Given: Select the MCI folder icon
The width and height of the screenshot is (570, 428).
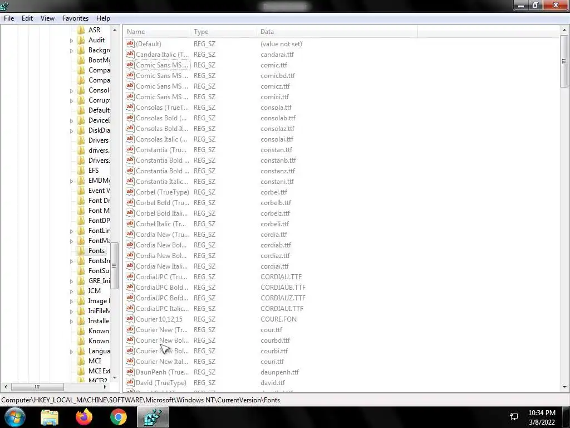Looking at the screenshot, I should click(x=81, y=361).
